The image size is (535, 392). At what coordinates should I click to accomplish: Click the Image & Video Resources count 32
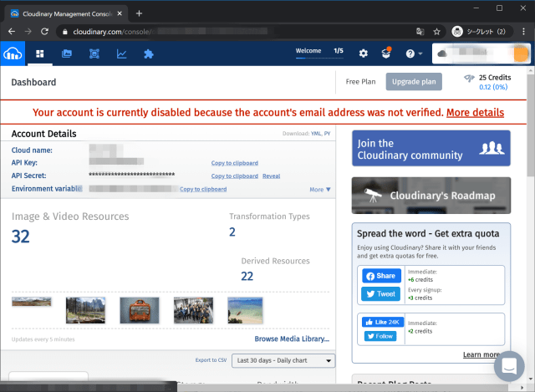click(20, 237)
